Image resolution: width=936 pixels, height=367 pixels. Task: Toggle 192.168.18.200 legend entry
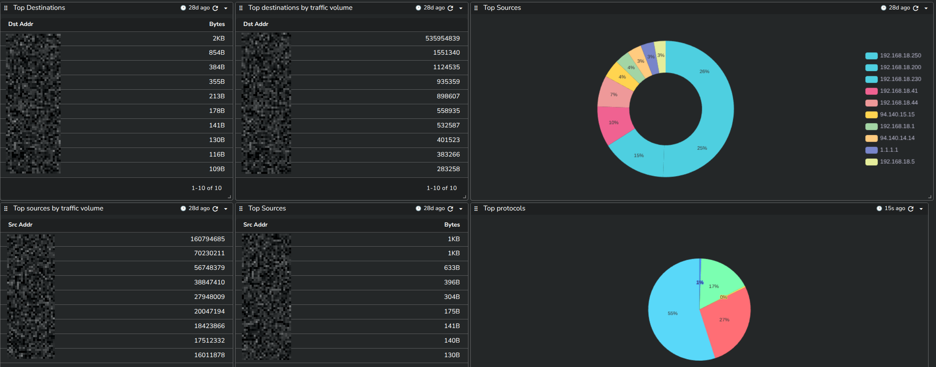point(893,67)
